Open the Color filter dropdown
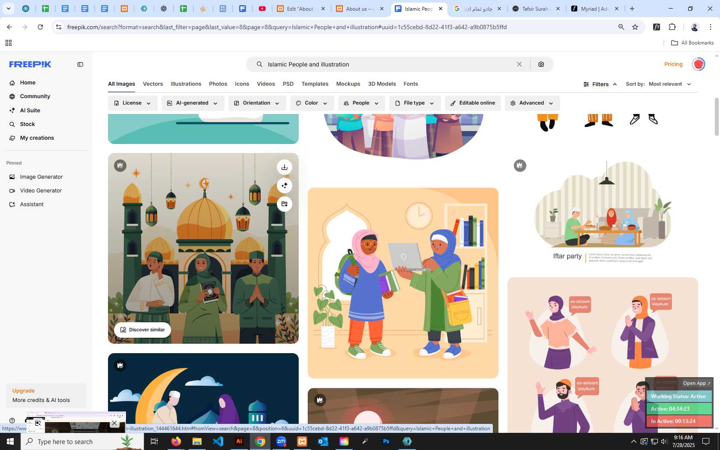The height and width of the screenshot is (450, 720). tap(312, 103)
